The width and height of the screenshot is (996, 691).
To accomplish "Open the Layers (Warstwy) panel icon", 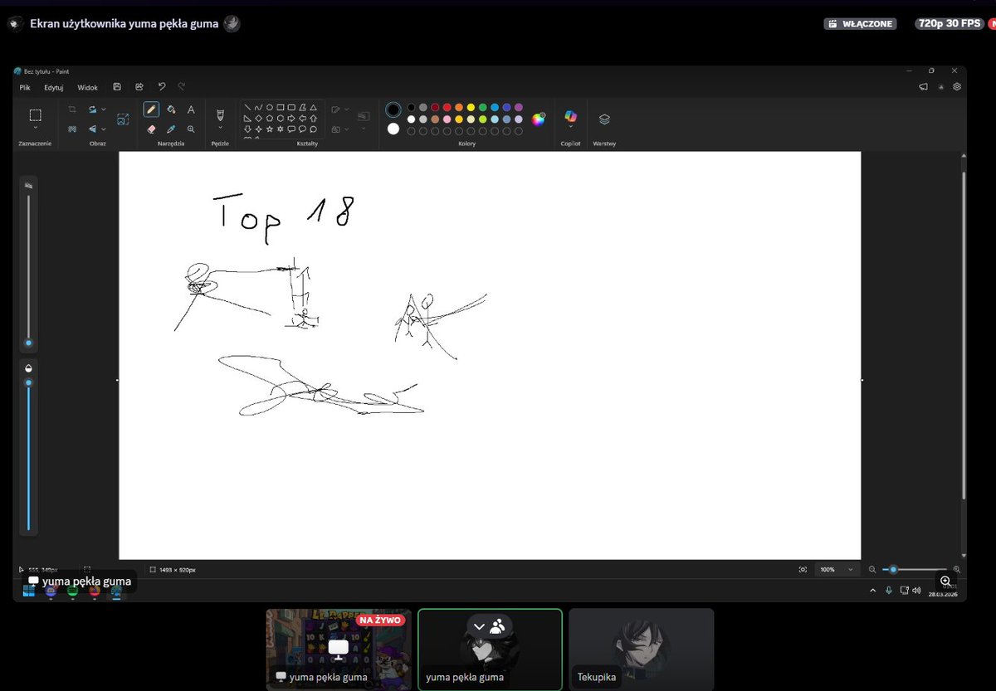I will tap(604, 119).
